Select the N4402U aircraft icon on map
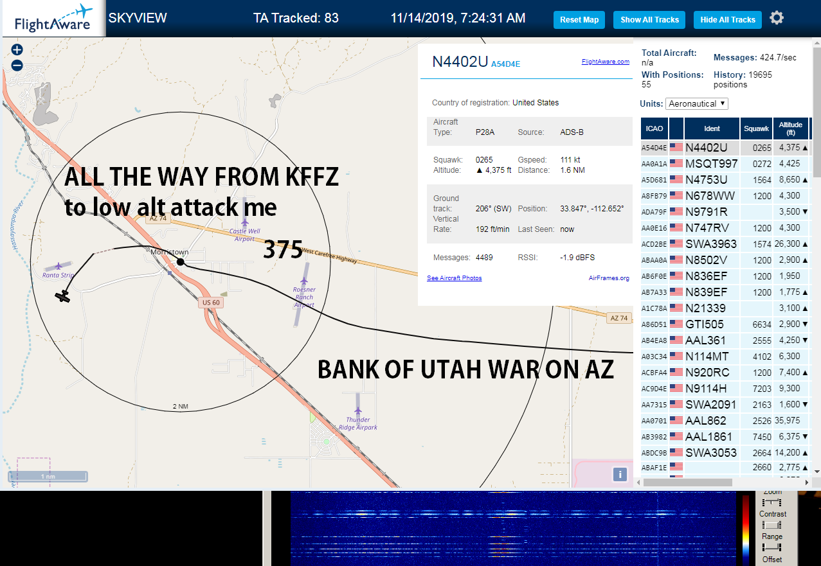The height and width of the screenshot is (566, 821). tap(62, 296)
